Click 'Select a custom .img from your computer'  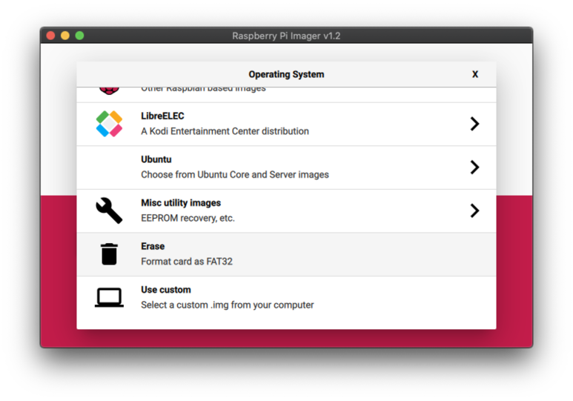(228, 305)
